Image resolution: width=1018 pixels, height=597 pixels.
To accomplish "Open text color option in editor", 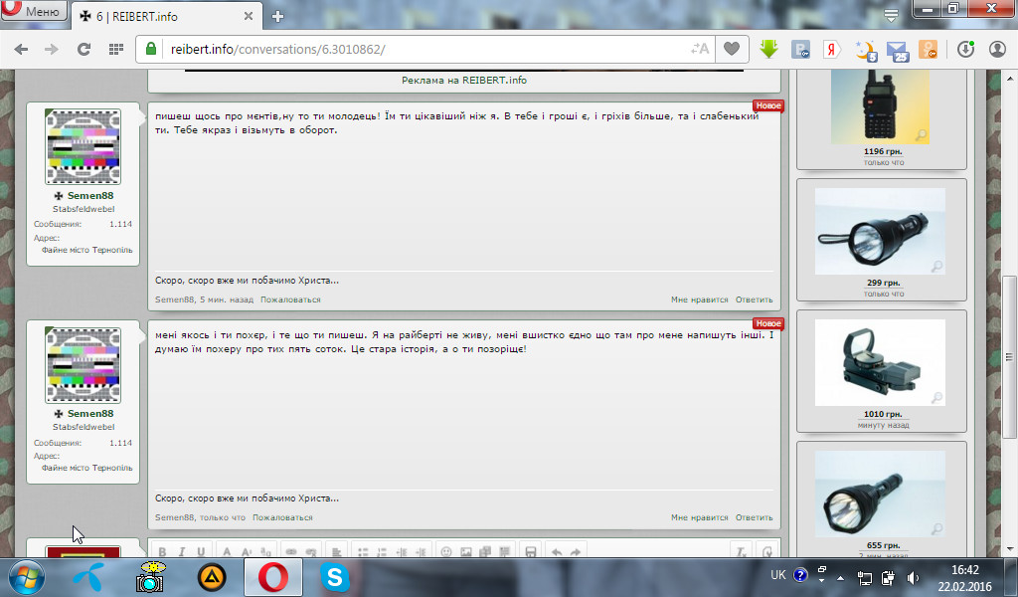I will pyautogui.click(x=227, y=551).
